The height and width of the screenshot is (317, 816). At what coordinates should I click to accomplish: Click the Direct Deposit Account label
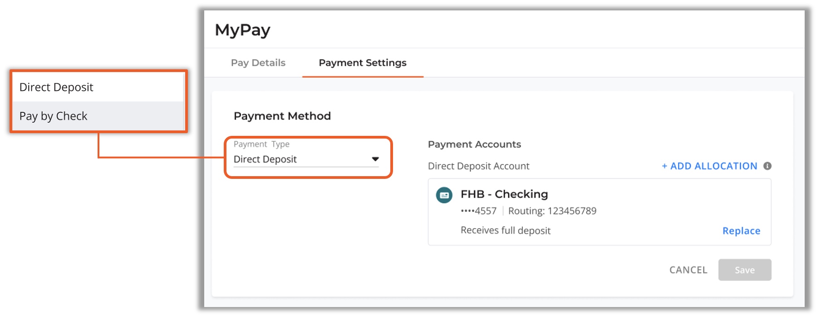pyautogui.click(x=478, y=166)
